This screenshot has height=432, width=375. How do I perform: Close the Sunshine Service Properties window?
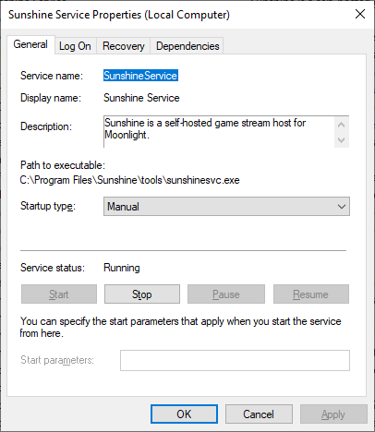point(360,14)
